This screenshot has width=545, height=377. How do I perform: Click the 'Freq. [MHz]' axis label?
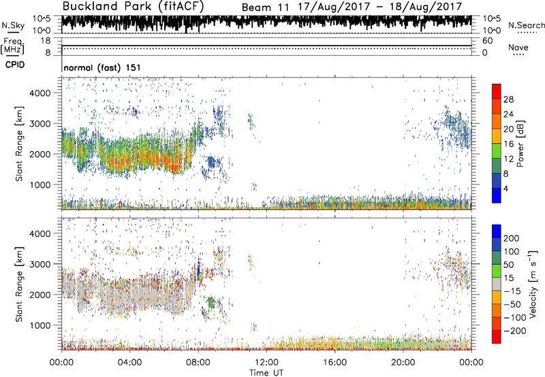point(12,46)
